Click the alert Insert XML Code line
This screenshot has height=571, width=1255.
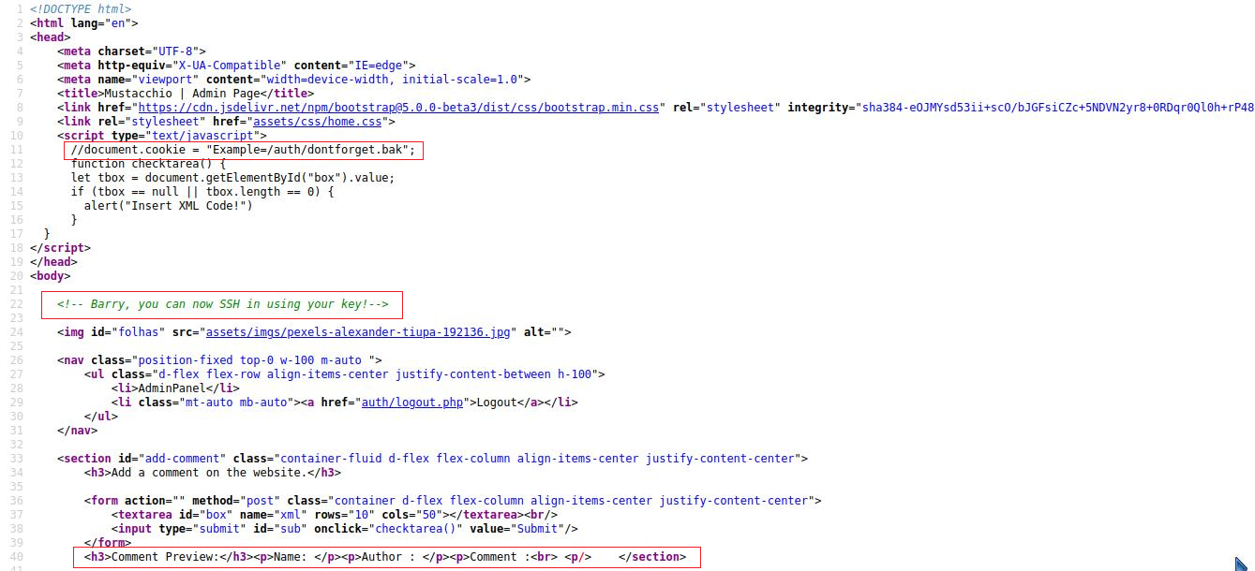click(x=169, y=206)
